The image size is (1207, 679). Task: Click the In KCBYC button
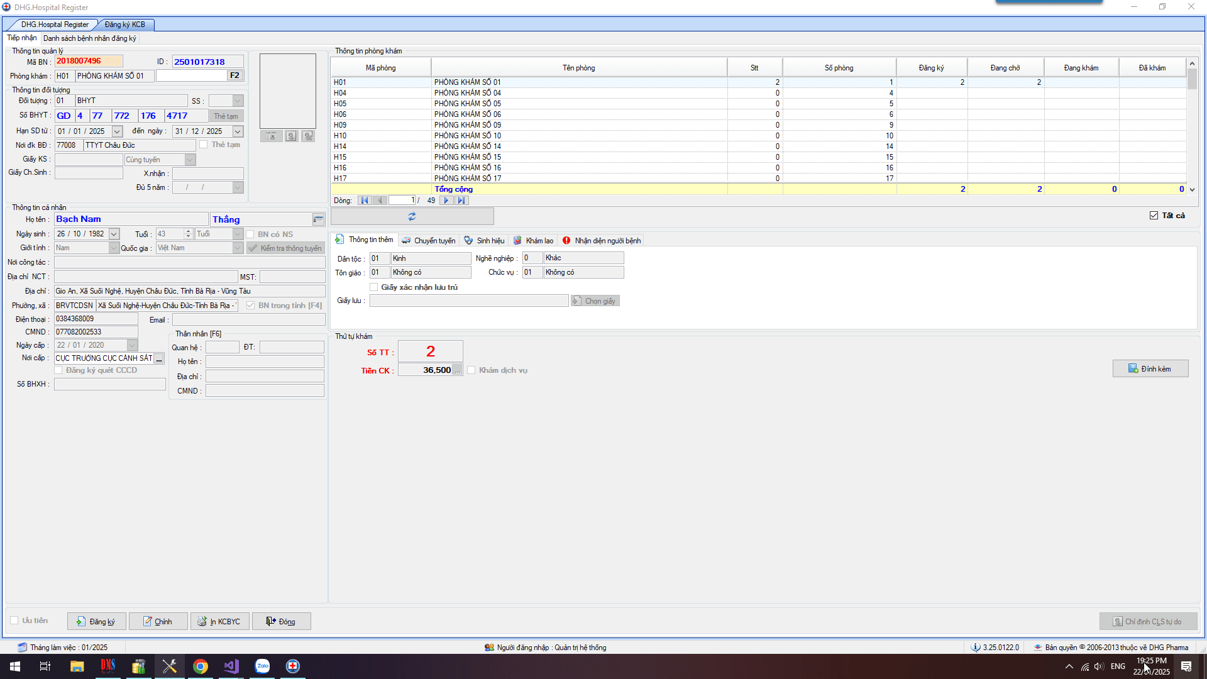click(219, 622)
